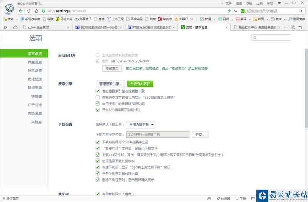This screenshot has width=308, height=202.
Task: Click the cloud icon beside the tab strip
Action: point(15,27)
